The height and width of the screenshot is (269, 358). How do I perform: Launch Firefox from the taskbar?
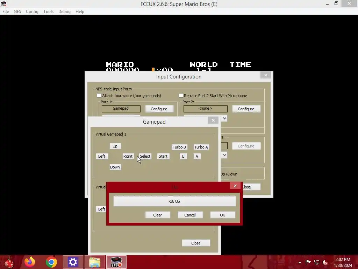click(x=30, y=262)
